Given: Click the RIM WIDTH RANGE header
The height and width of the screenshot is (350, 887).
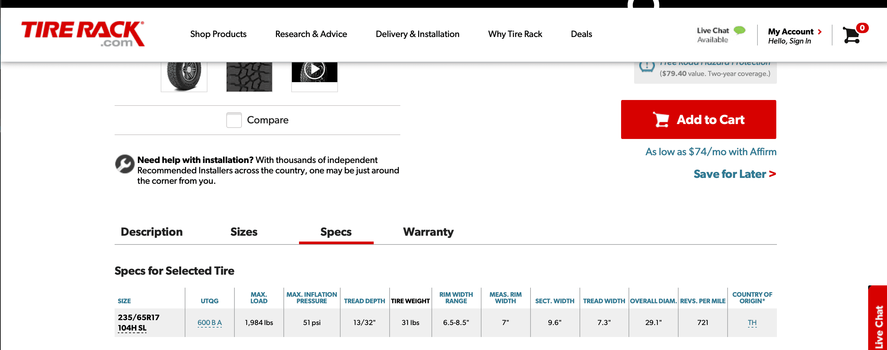Looking at the screenshot, I should 456,298.
